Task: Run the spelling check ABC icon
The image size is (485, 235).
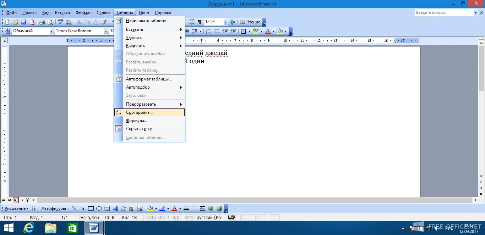Action: [60, 22]
